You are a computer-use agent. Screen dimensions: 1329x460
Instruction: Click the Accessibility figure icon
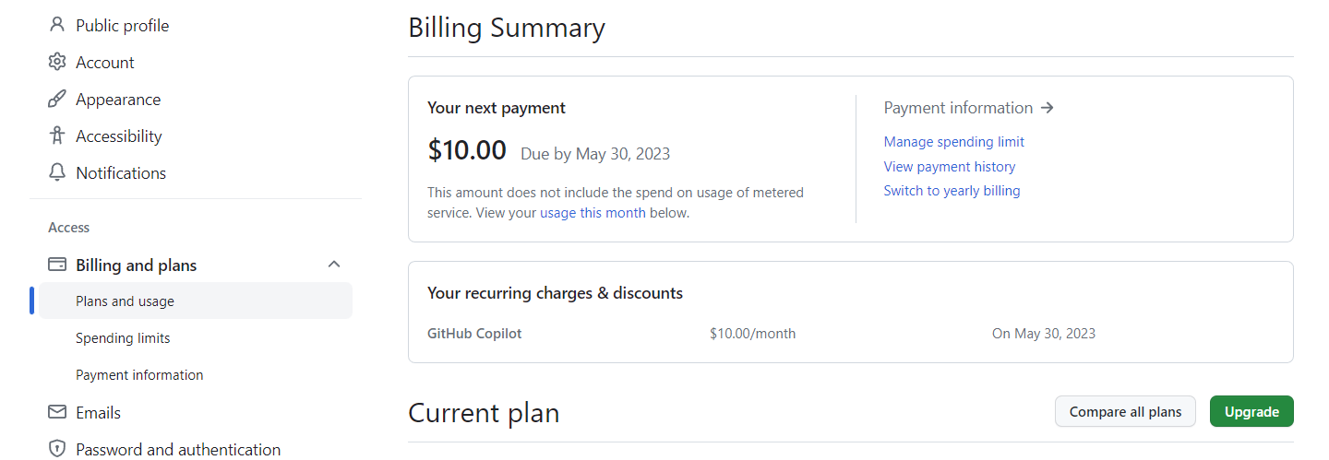57,136
